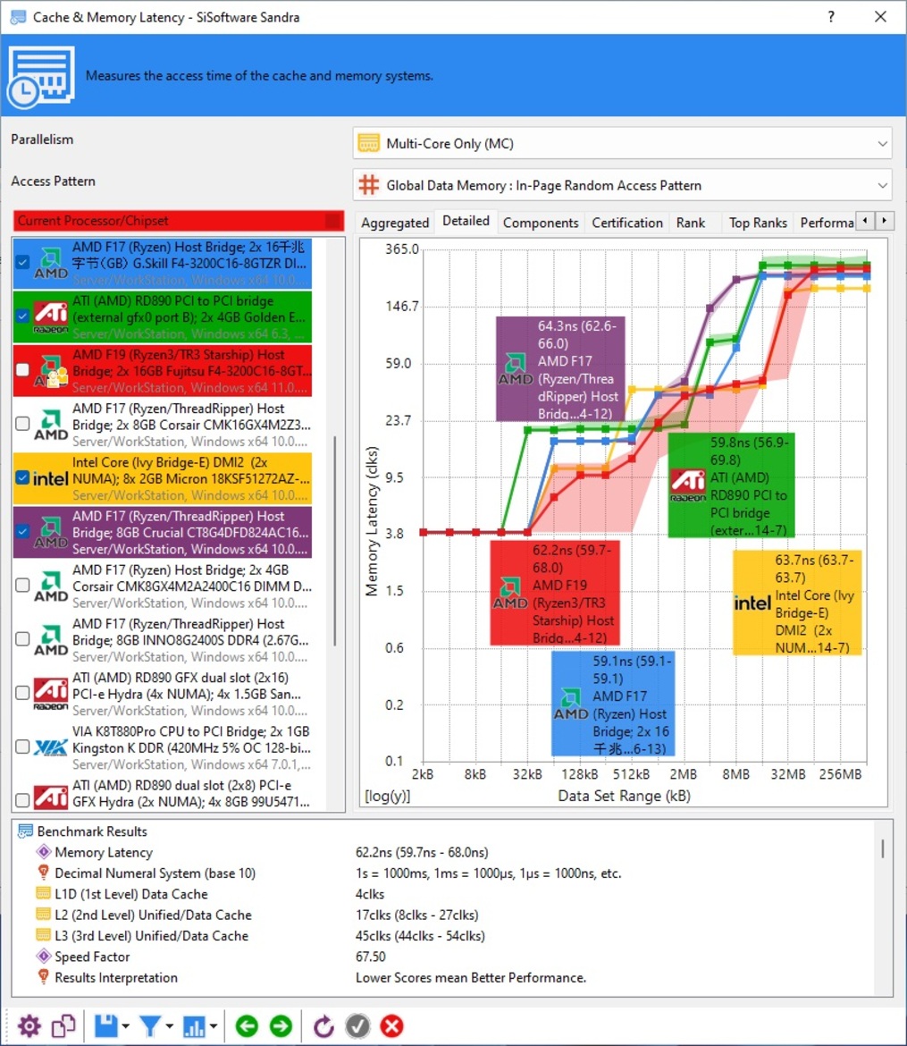Go back with the green left arrow

(247, 1025)
